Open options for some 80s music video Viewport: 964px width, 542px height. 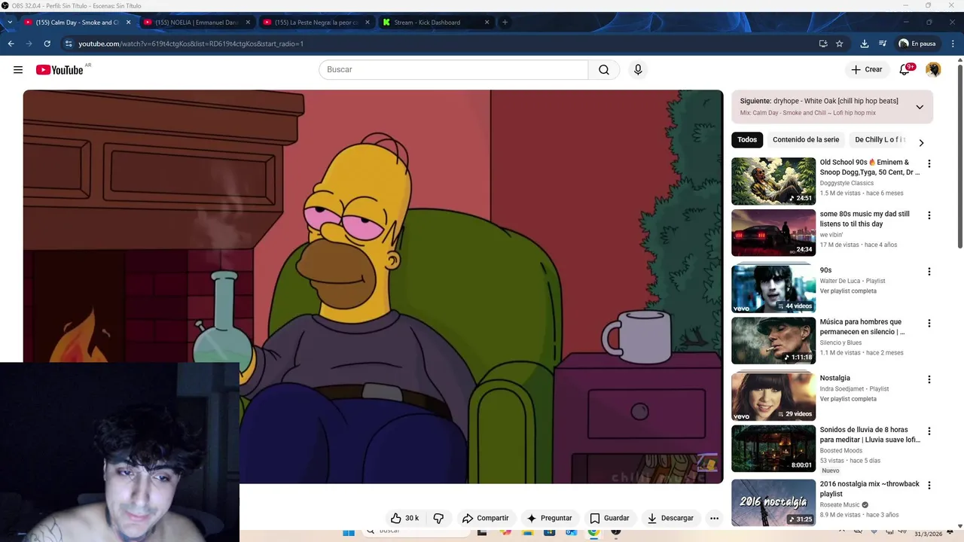pyautogui.click(x=929, y=215)
